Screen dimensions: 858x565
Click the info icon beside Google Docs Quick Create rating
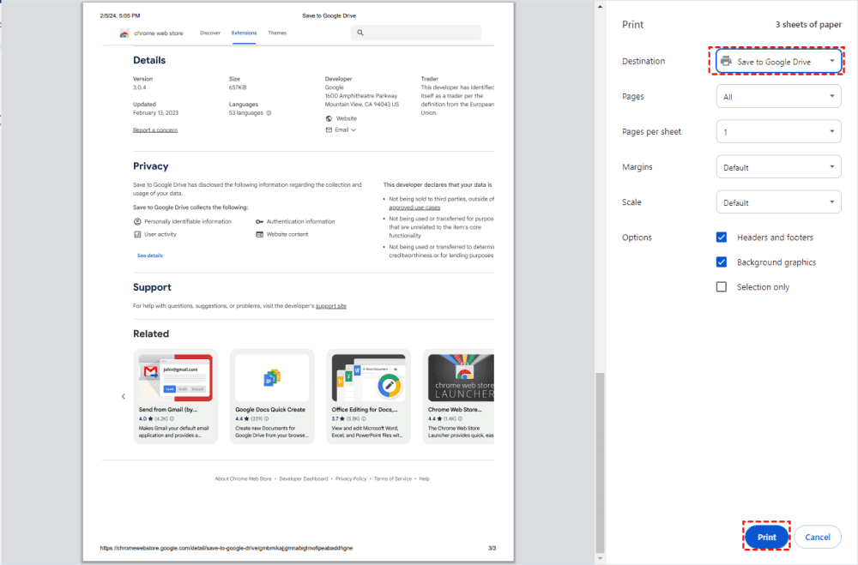pos(267,419)
